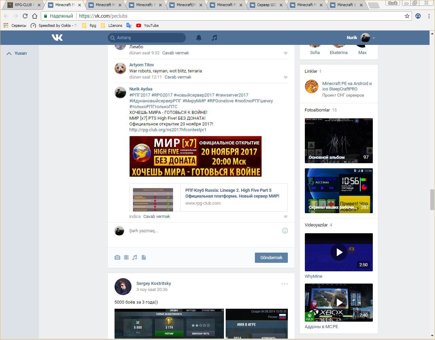Click the Göndərmək send button
This screenshot has height=340, width=435.
pos(271,258)
